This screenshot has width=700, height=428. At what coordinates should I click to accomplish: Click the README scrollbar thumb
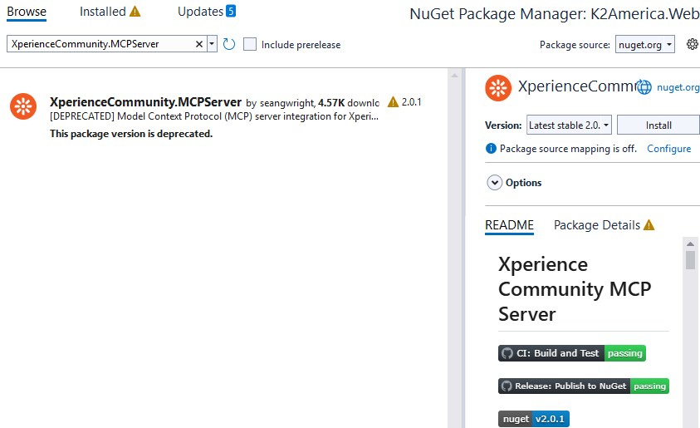[x=690, y=260]
